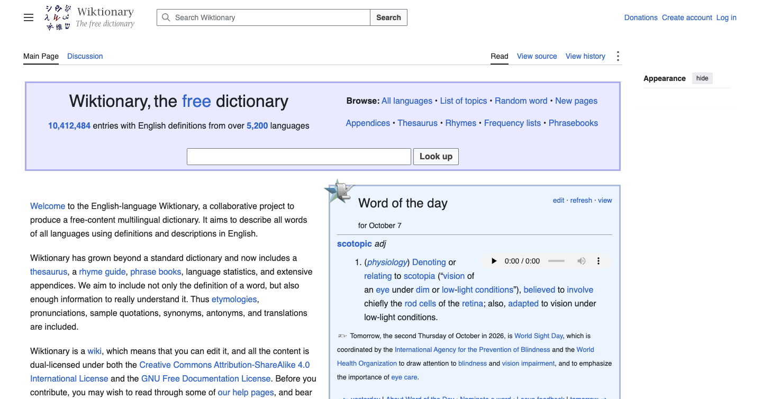Open the Thesaurus link in Browse section
This screenshot has height=399, width=762.
(418, 123)
